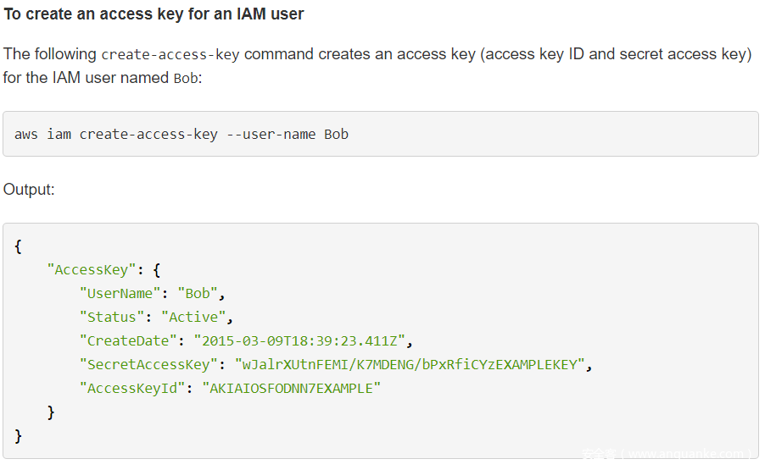Click the "Output:" label
This screenshot has width=765, height=470.
[29, 190]
